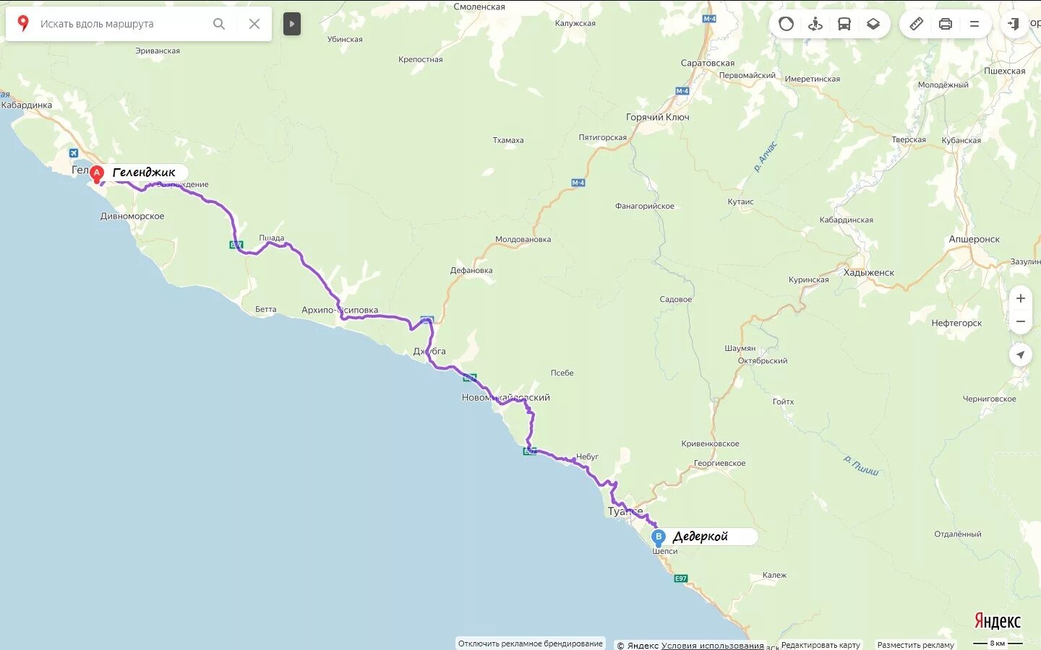This screenshot has height=650, width=1041.
Task: Click the Дефановка label
Action: pos(471,271)
